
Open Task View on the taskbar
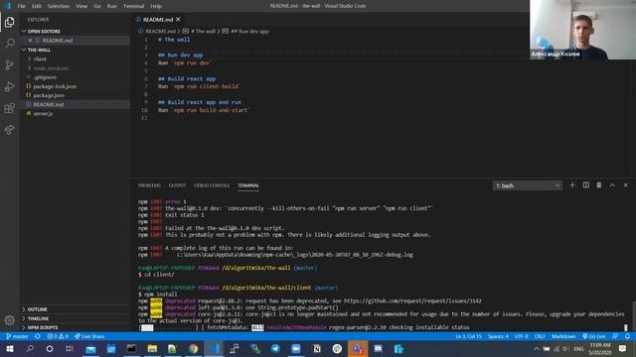point(70,348)
